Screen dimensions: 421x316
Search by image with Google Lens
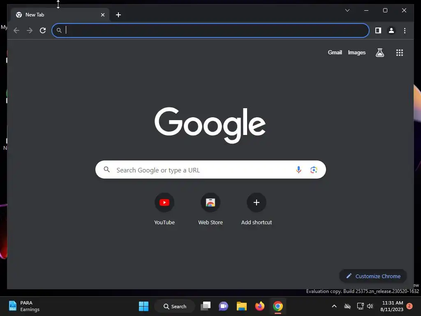click(x=314, y=170)
